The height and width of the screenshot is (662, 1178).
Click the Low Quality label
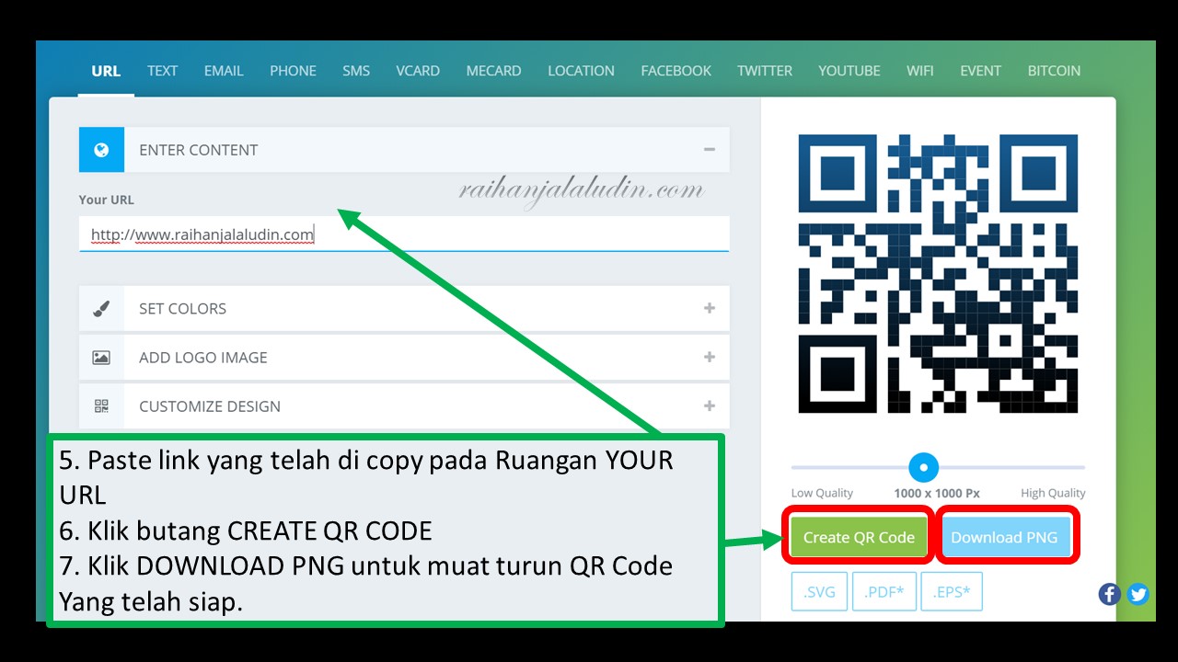822,493
